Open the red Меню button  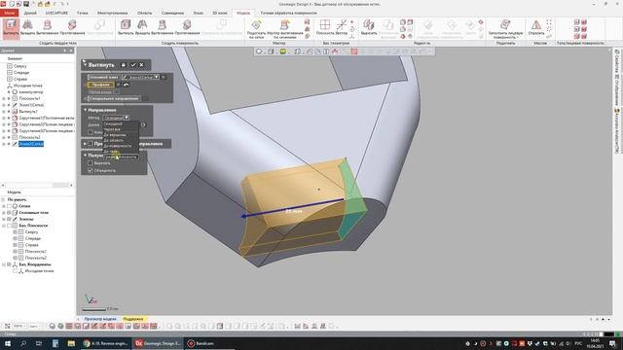point(9,13)
